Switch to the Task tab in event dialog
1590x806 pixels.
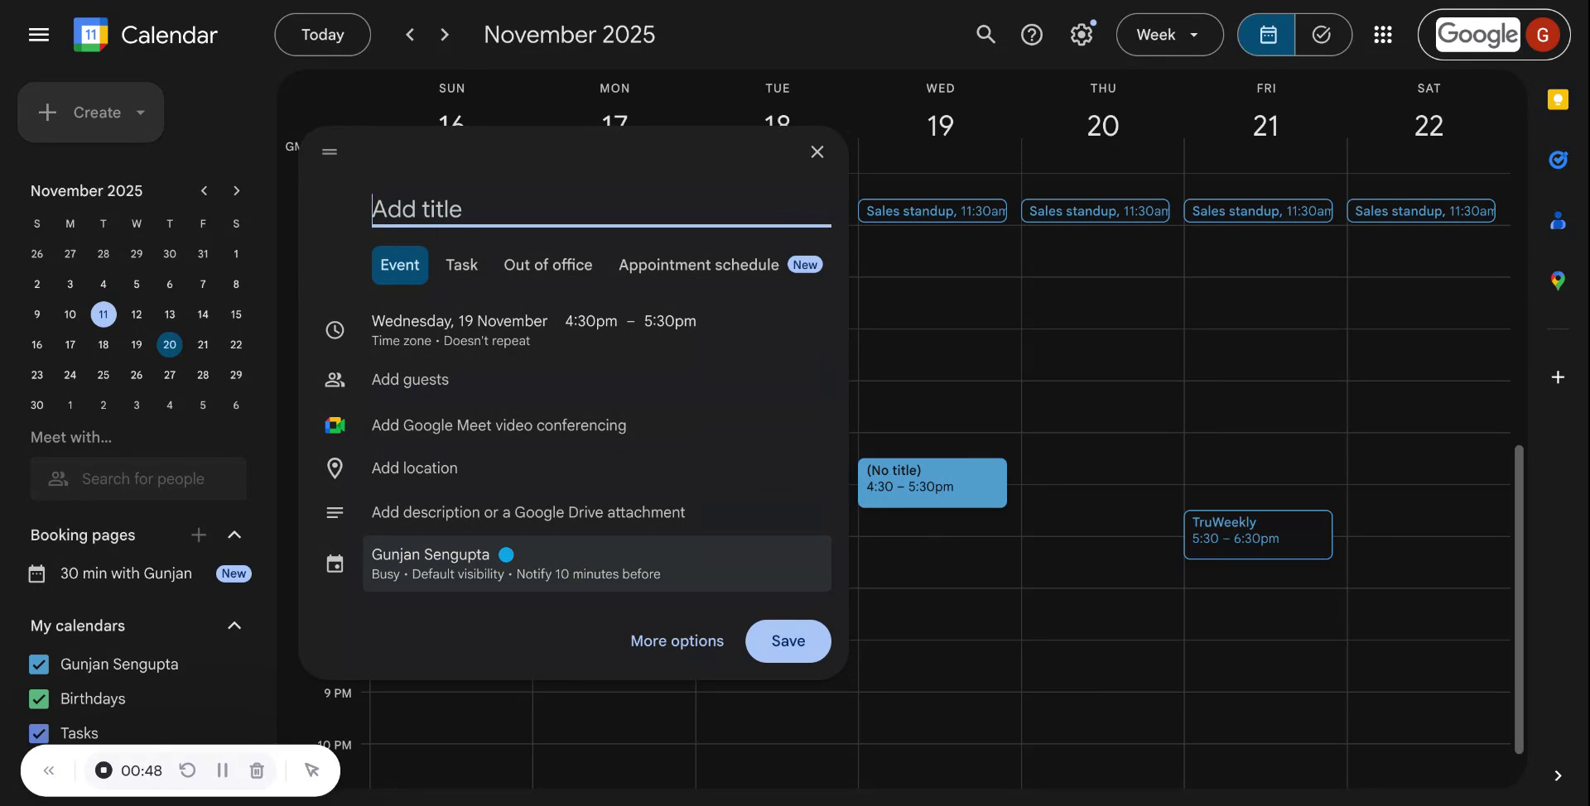point(461,265)
